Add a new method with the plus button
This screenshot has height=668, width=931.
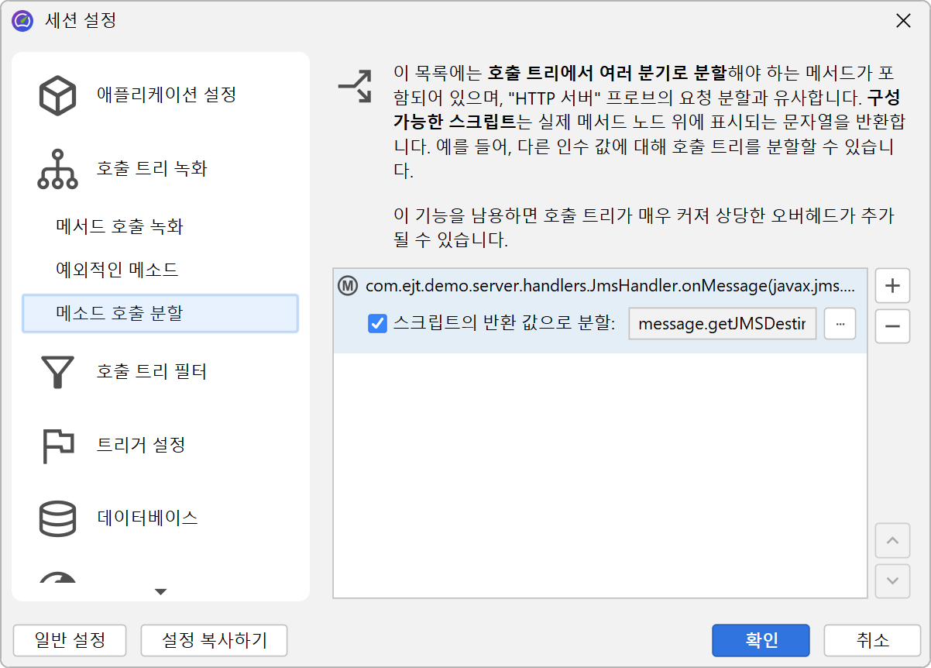(x=892, y=286)
